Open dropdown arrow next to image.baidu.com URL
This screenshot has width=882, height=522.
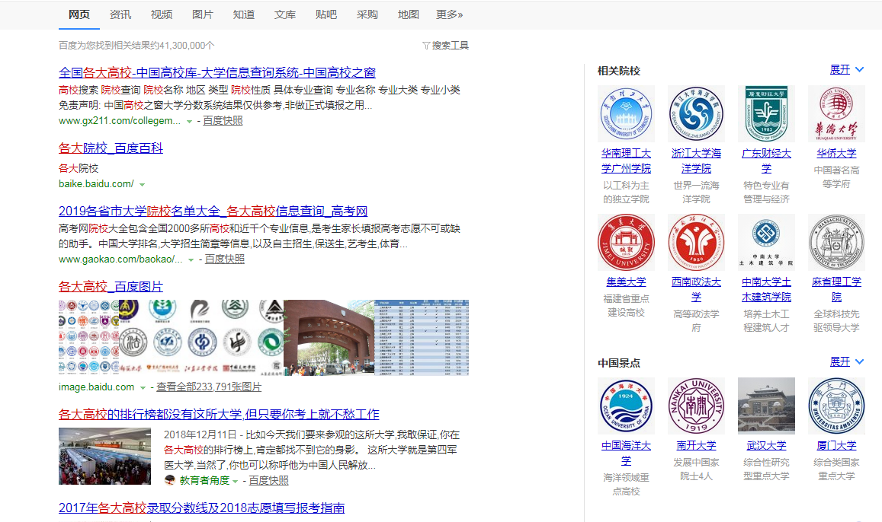pos(143,388)
